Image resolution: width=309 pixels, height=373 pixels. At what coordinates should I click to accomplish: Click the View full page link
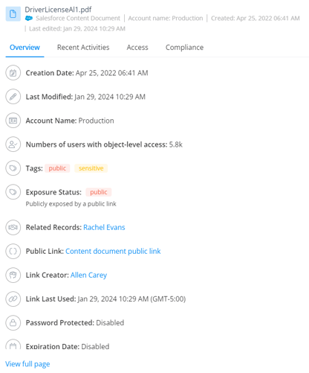27,364
